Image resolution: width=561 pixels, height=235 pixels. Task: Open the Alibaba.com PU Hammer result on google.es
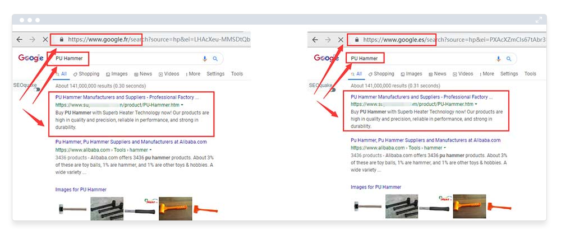point(425,140)
